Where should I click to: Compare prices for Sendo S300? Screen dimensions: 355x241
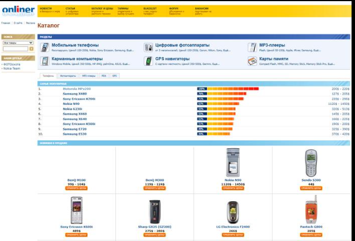(x=311, y=188)
